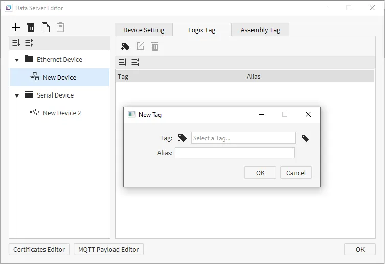Image resolution: width=385 pixels, height=264 pixels.
Task: Click the browse tag icon right of Tag field
Action: 305,138
